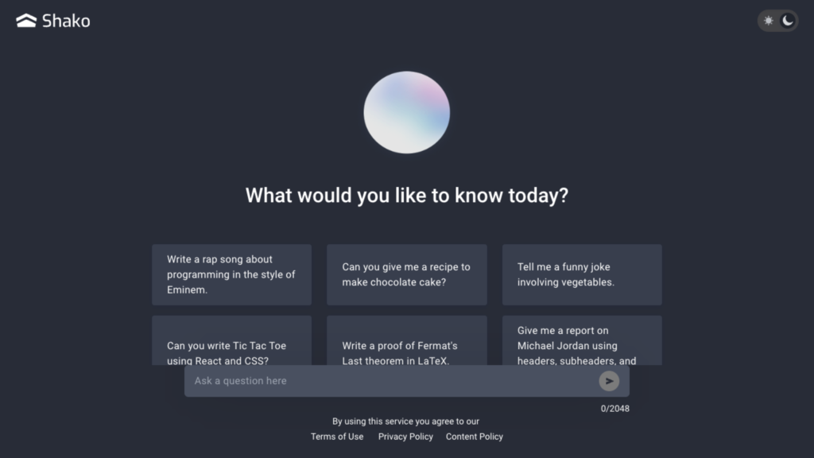Viewport: 814px width, 458px height.
Task: Click the Shako house logo icon
Action: 26,21
